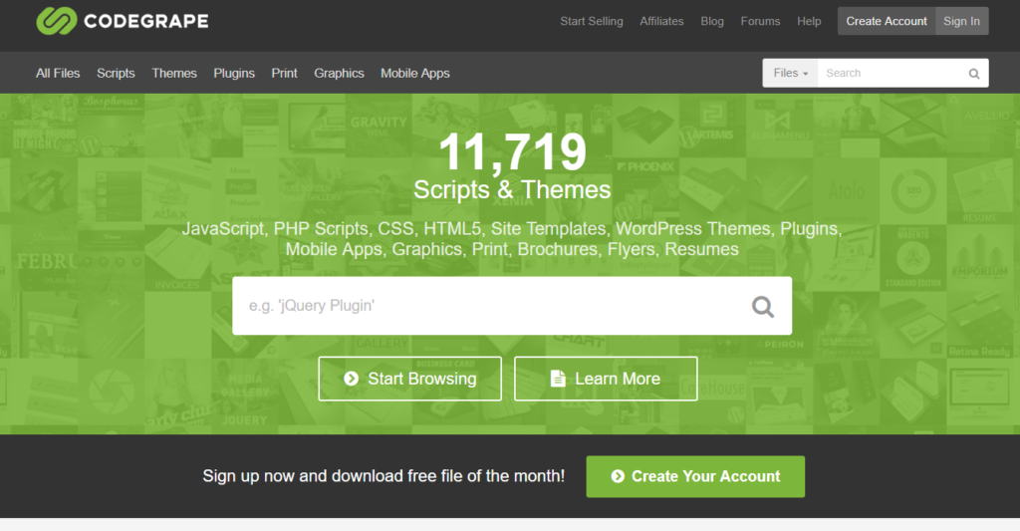
Task: Visit the Forums page
Action: tap(760, 21)
